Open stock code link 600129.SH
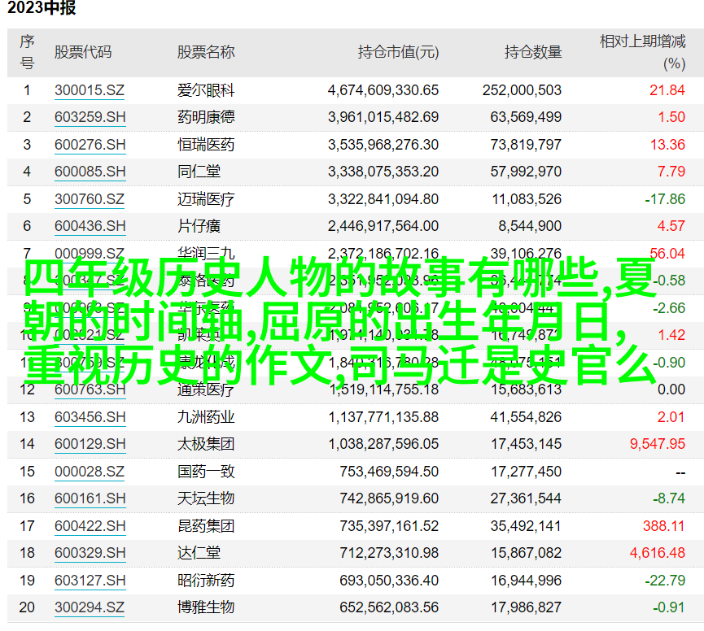704x631 pixels. point(90,444)
